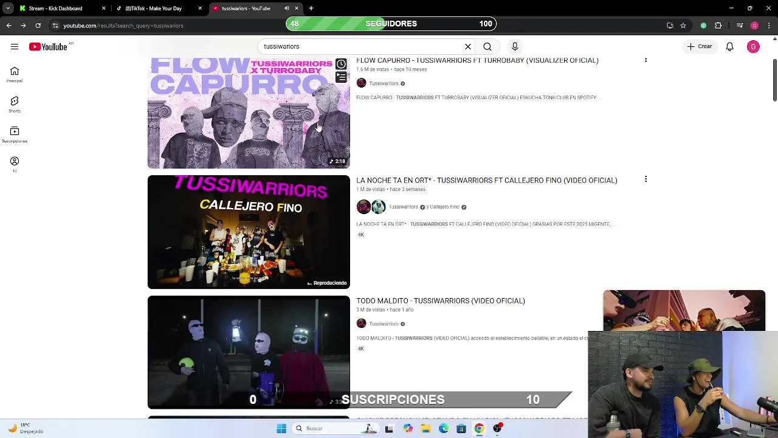Start voice search with microphone
The image size is (778, 438).
pos(515,46)
